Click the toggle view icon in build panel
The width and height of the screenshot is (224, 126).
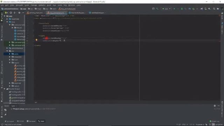5,110
